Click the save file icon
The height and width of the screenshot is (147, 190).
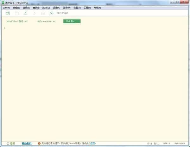tap(17, 13)
